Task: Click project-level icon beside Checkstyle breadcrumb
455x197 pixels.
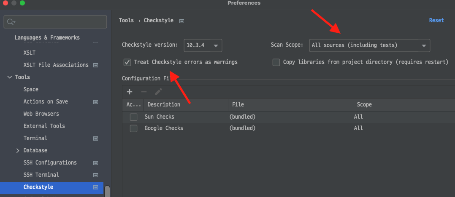Action: pyautogui.click(x=181, y=21)
